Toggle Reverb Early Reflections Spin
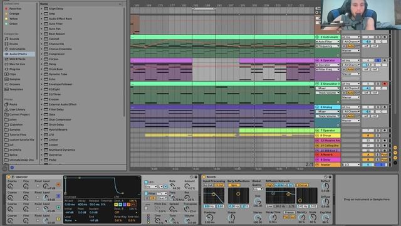 (x=234, y=185)
